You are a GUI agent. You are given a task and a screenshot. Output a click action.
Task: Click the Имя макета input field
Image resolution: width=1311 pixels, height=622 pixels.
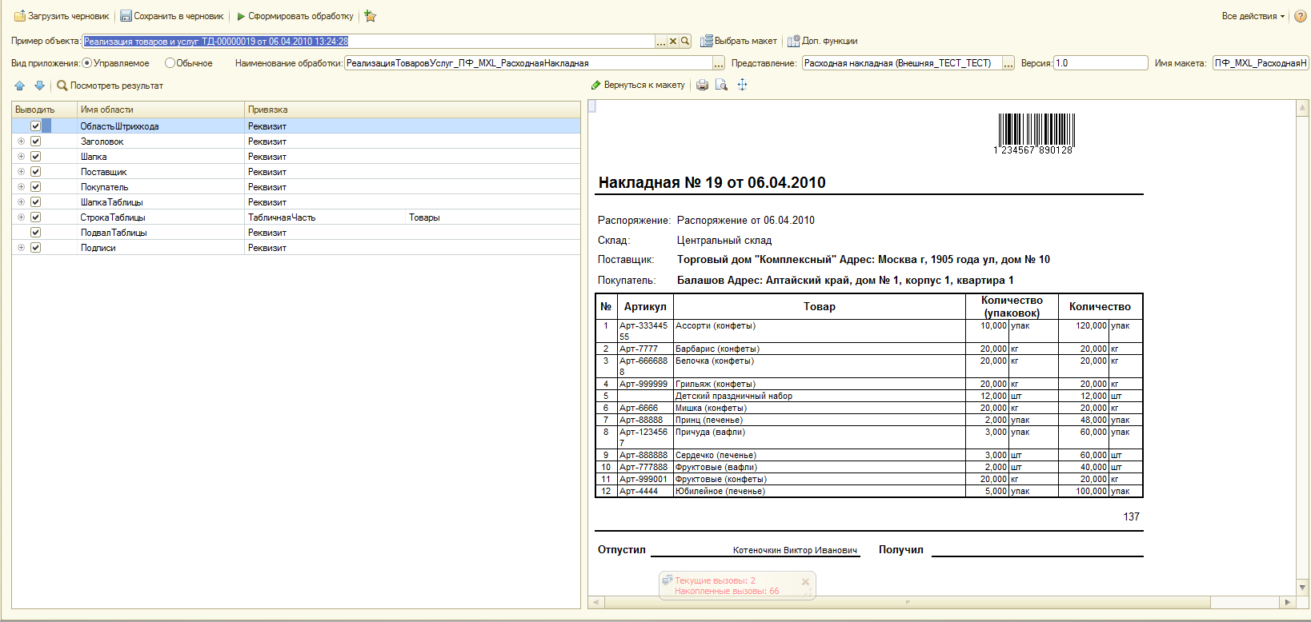[1261, 63]
